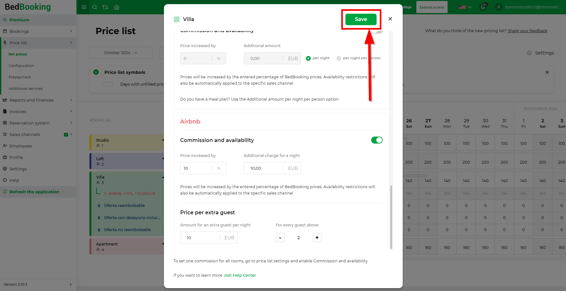Select the Apartment room row
566x291 pixels.
click(127, 246)
